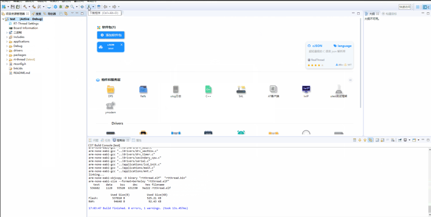Toggle the ulog日志 component
This screenshot has height=217, width=431.
tap(176, 89)
